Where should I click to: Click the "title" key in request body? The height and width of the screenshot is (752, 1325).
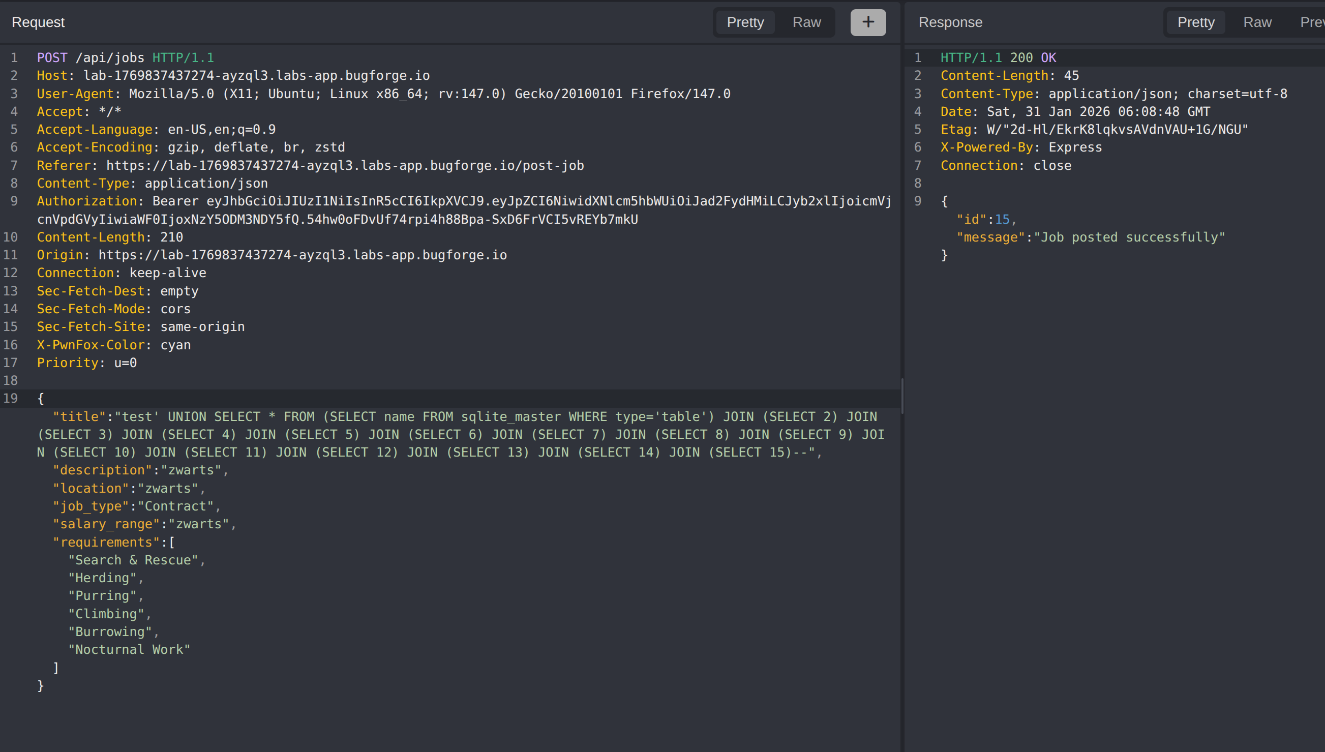79,416
